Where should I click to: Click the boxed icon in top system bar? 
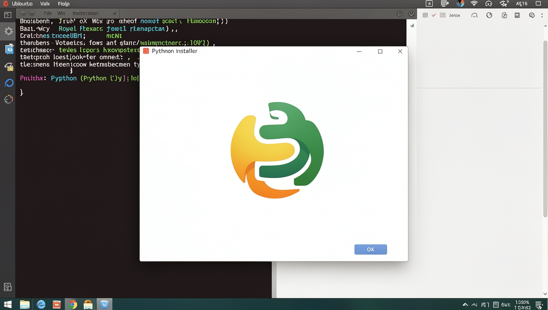point(429,4)
